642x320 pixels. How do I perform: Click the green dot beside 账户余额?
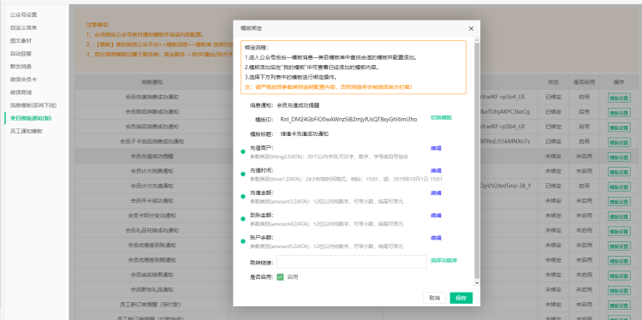pos(243,241)
